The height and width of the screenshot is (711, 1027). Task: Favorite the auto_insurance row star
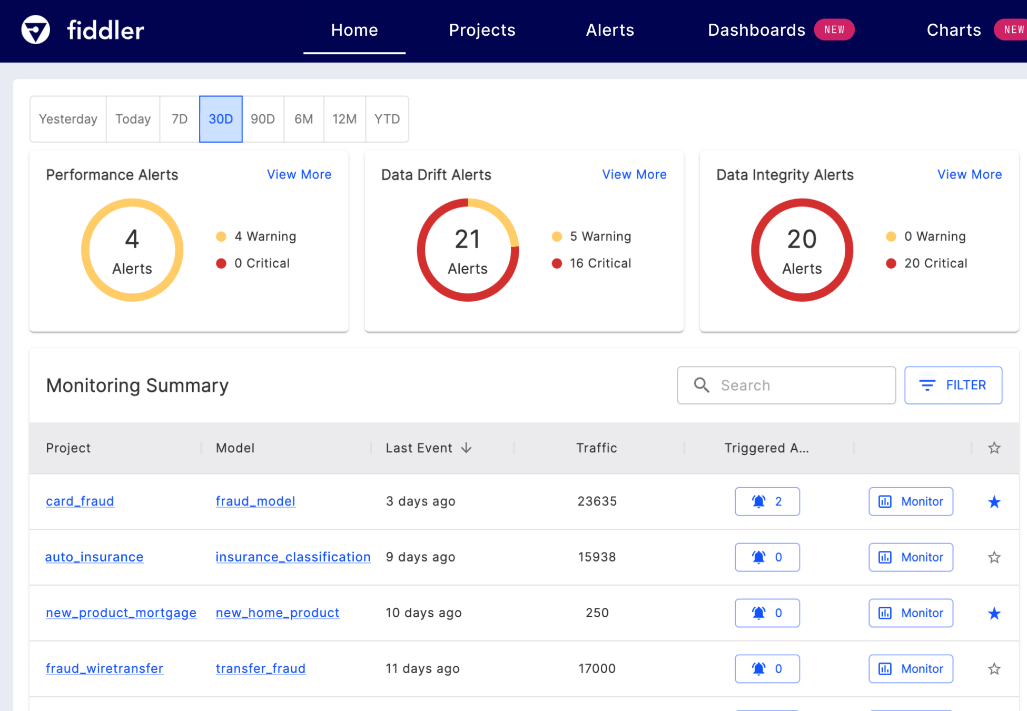[994, 557]
